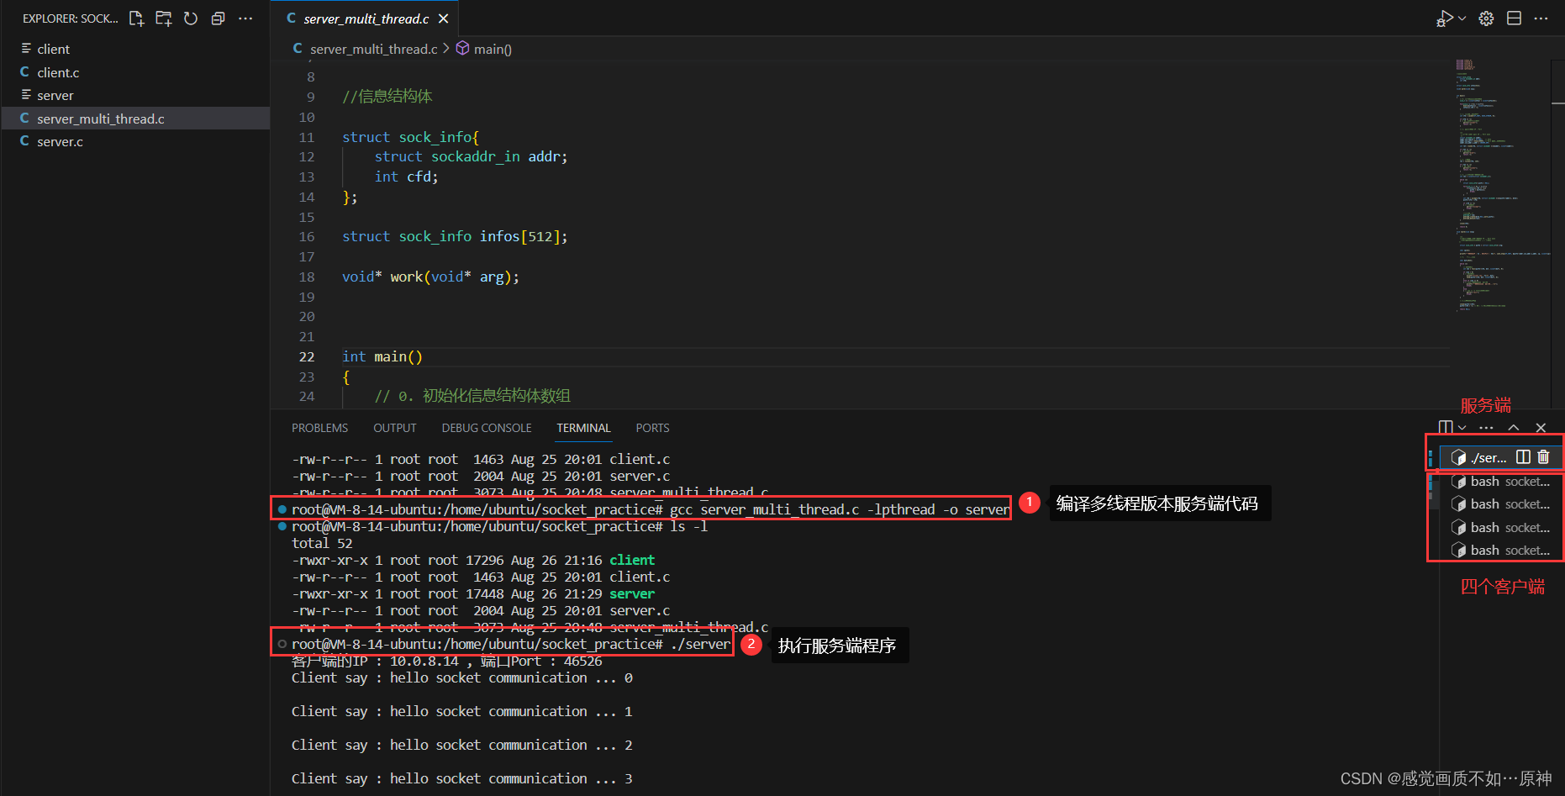Open Explorer more actions menu
Image resolution: width=1565 pixels, height=796 pixels.
(x=245, y=18)
